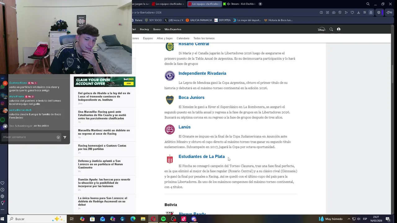Open TikTok from the taskbar

pyautogui.click(x=183, y=219)
